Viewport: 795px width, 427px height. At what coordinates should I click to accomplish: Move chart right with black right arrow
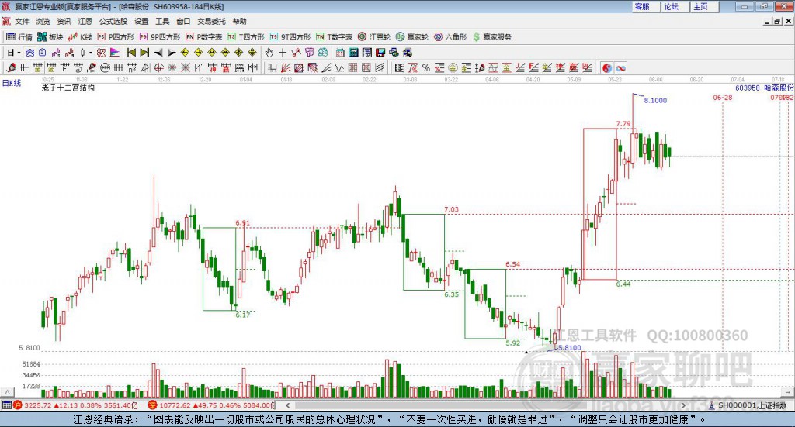pos(172,53)
